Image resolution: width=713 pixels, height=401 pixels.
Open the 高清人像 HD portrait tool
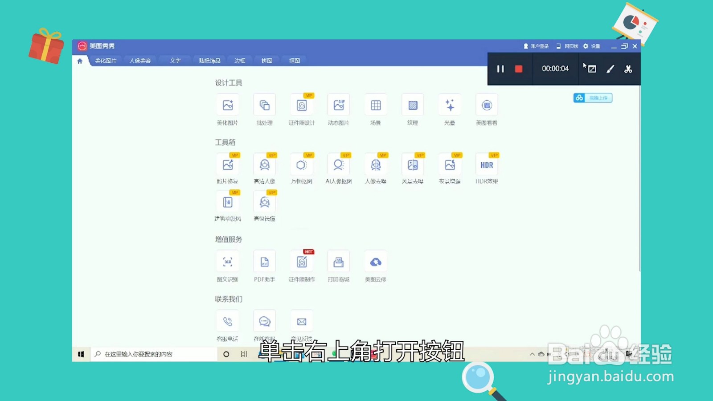pos(265,165)
